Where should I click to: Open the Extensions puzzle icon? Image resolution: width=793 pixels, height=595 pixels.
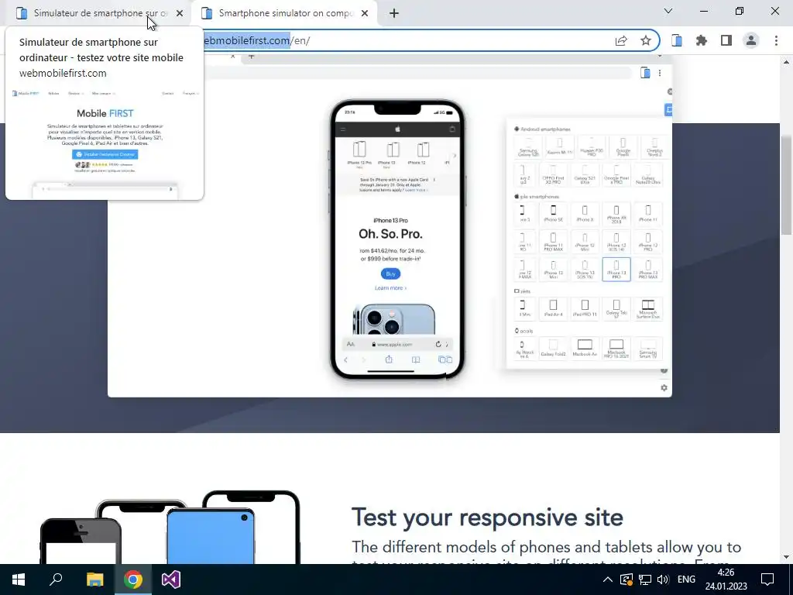702,40
